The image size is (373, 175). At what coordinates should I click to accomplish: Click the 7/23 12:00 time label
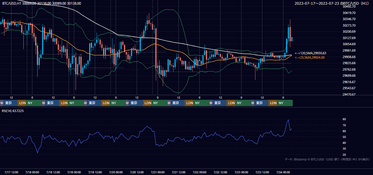click(x=262, y=172)
